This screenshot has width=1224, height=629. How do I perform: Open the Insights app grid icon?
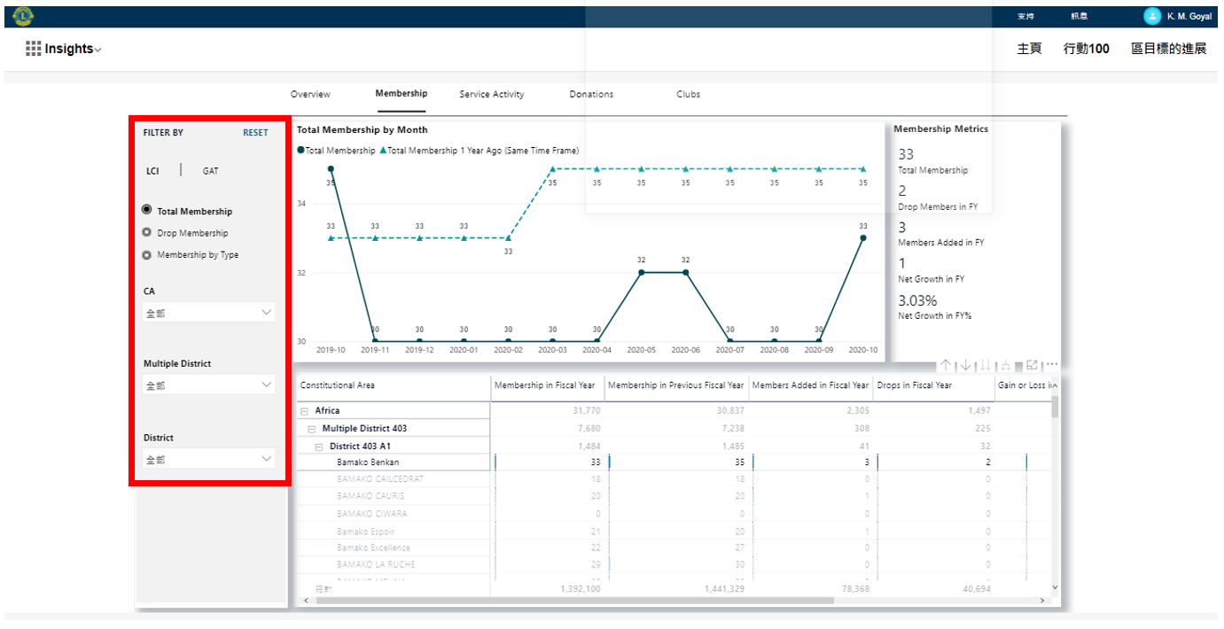tap(33, 49)
